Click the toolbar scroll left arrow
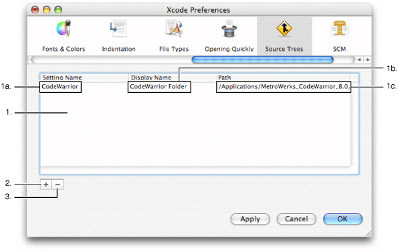 pyautogui.click(x=359, y=59)
